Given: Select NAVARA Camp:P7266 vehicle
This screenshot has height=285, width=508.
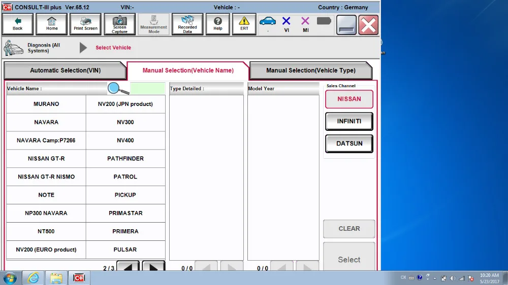Looking at the screenshot, I should click(46, 140).
